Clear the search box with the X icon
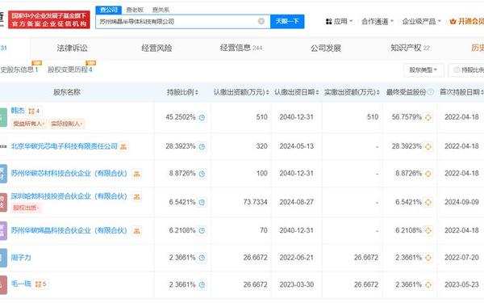 (x=261, y=21)
